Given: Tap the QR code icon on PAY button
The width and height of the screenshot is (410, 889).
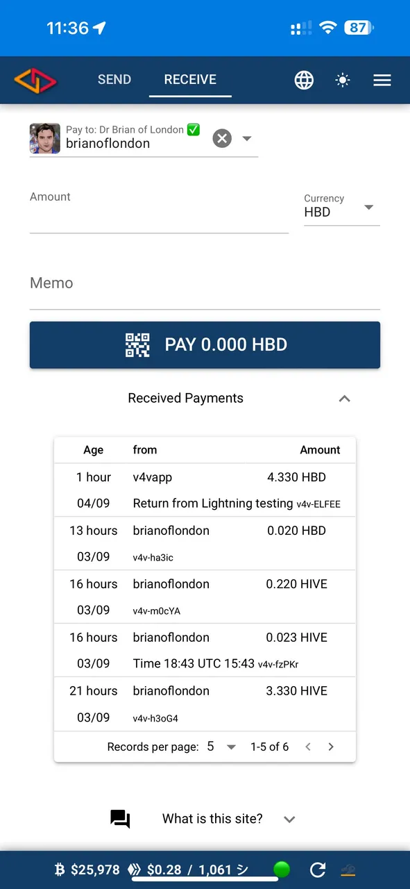Looking at the screenshot, I should [137, 344].
